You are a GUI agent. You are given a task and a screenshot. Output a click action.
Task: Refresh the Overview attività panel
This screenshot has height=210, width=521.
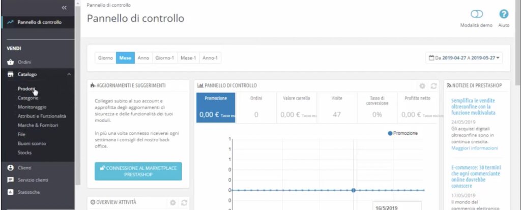click(x=184, y=202)
